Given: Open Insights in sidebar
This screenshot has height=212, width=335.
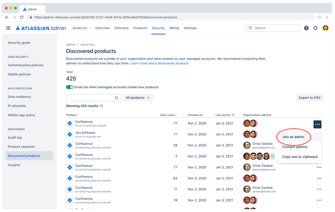Looking at the screenshot, I should (14, 165).
